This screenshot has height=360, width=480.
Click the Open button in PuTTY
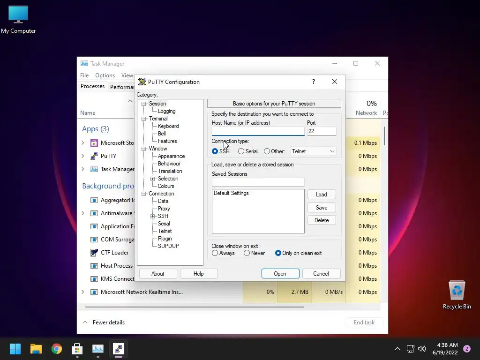tap(280, 274)
